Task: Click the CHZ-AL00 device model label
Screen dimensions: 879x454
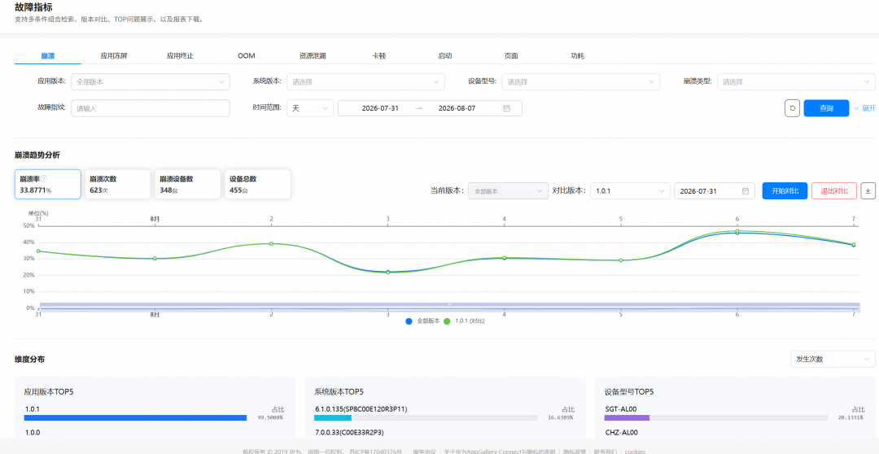Action: coord(621,433)
